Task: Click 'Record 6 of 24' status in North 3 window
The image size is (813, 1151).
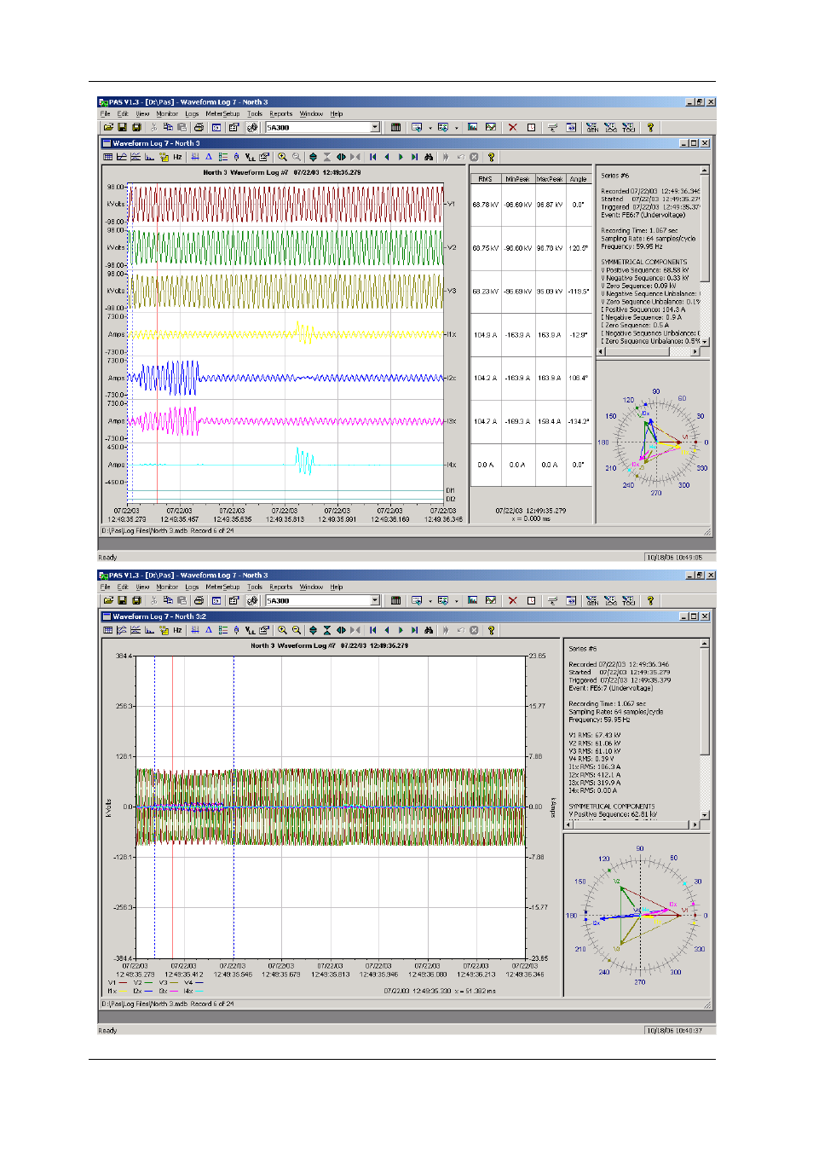Action: pos(212,530)
